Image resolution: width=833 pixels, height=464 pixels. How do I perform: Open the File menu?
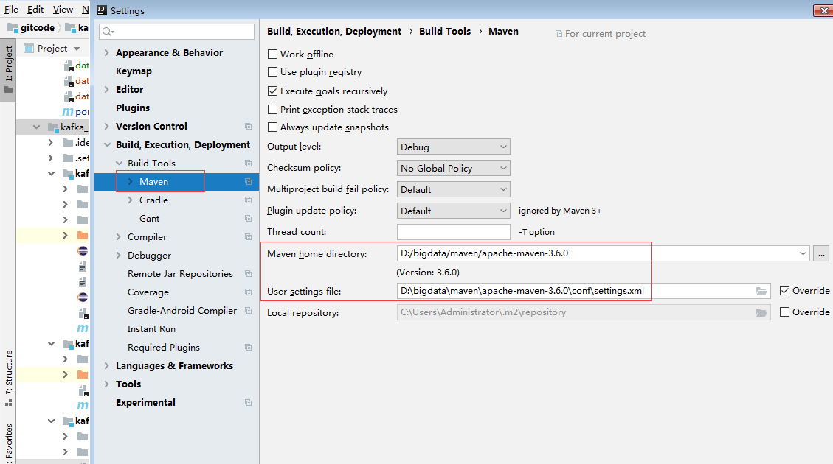(11, 10)
